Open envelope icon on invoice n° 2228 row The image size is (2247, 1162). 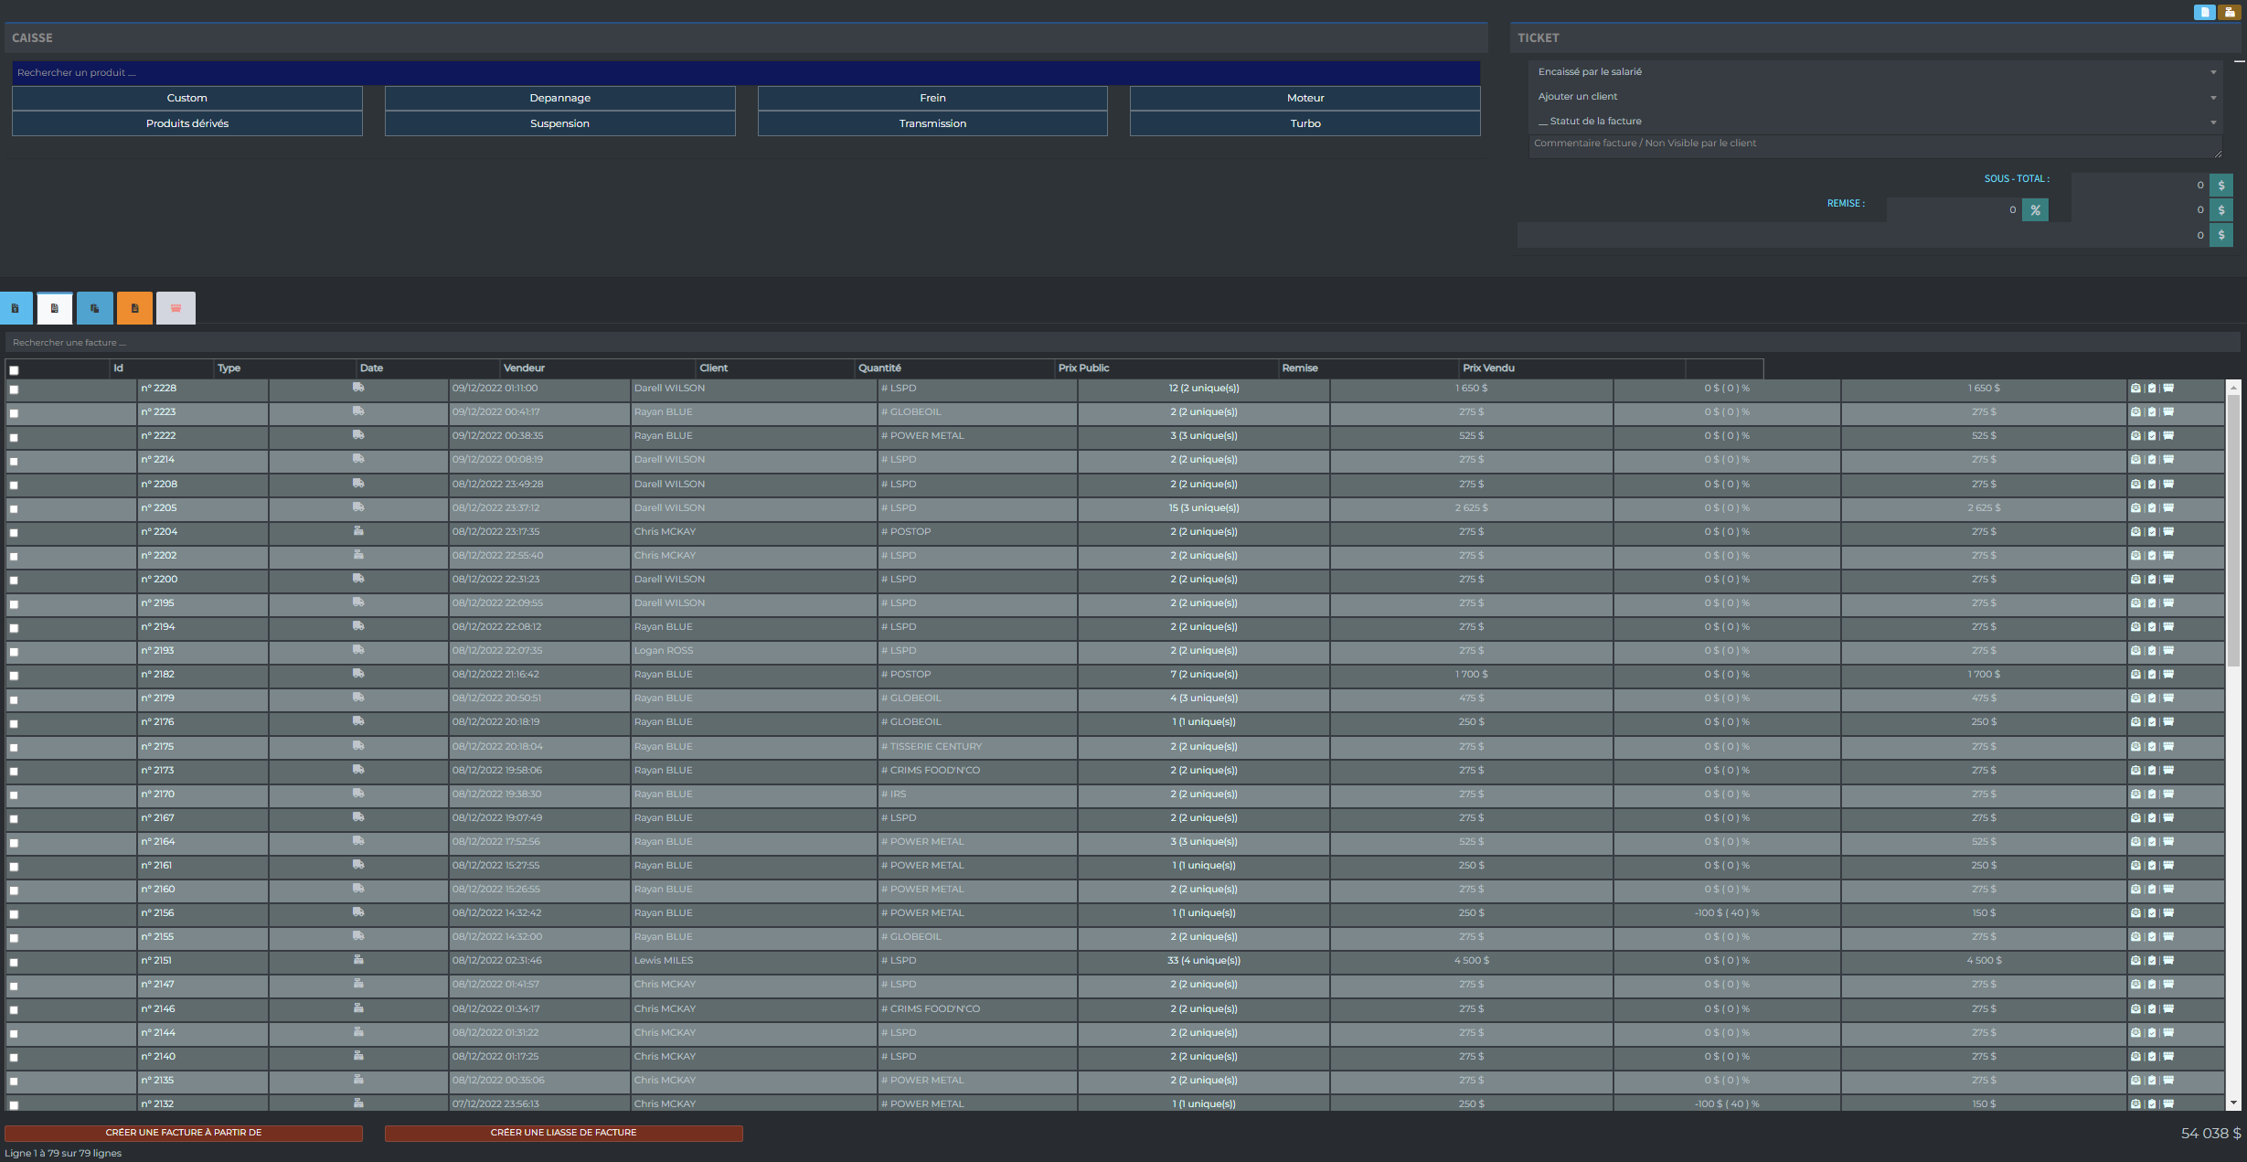tap(2135, 389)
